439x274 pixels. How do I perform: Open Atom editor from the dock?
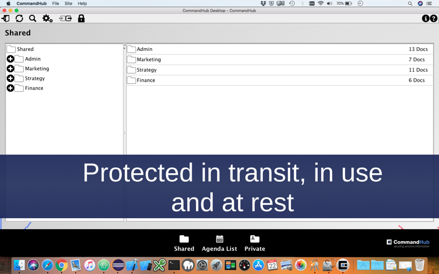pyautogui.click(x=104, y=265)
